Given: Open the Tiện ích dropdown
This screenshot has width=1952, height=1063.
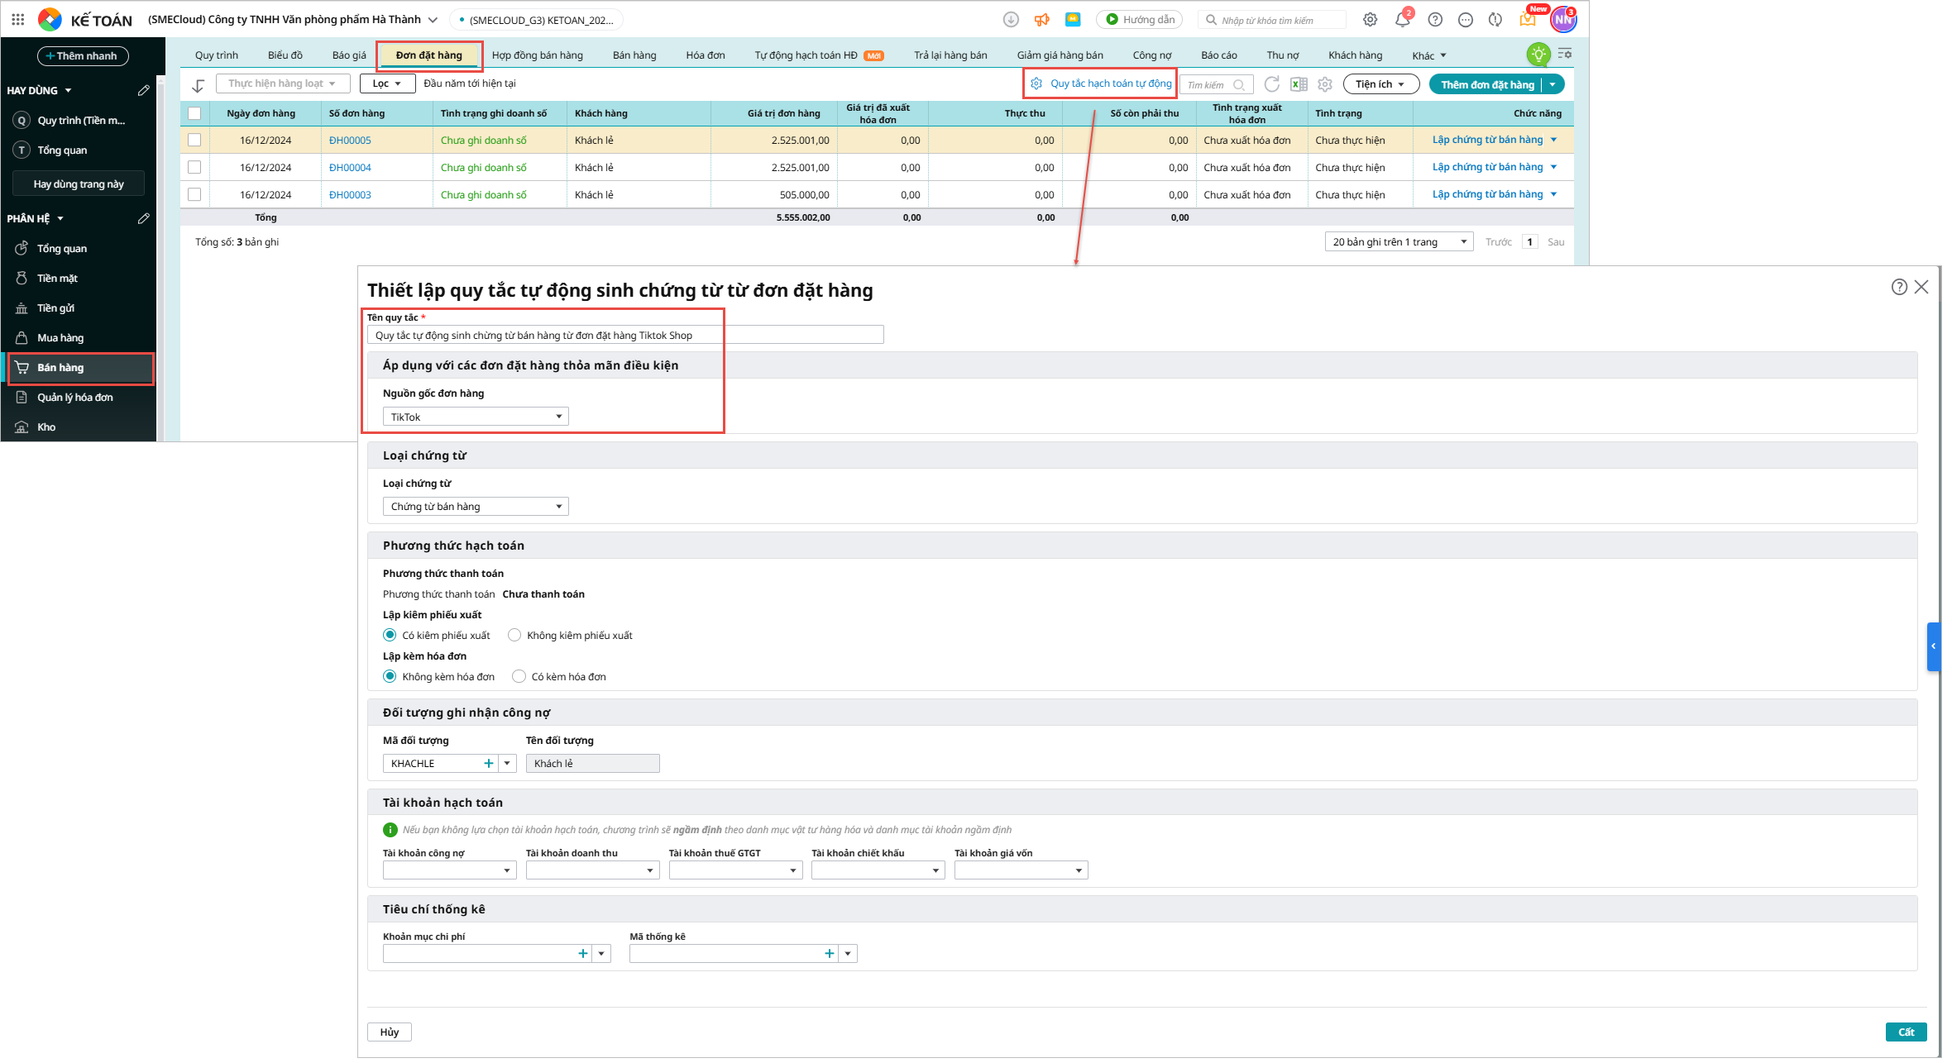Looking at the screenshot, I should click(x=1381, y=84).
